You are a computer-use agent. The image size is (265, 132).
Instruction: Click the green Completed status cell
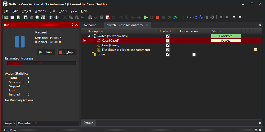point(226,36)
